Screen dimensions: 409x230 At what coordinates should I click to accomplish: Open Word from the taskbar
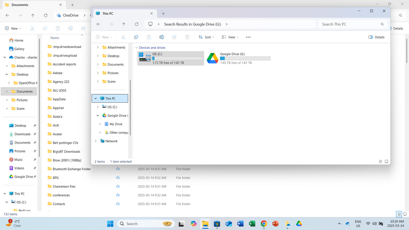tap(240, 224)
